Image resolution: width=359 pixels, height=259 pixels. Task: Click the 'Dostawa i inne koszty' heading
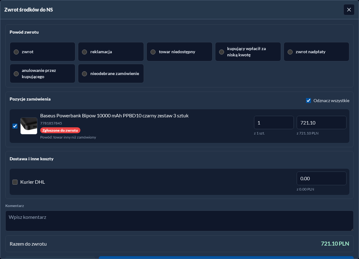(x=31, y=159)
